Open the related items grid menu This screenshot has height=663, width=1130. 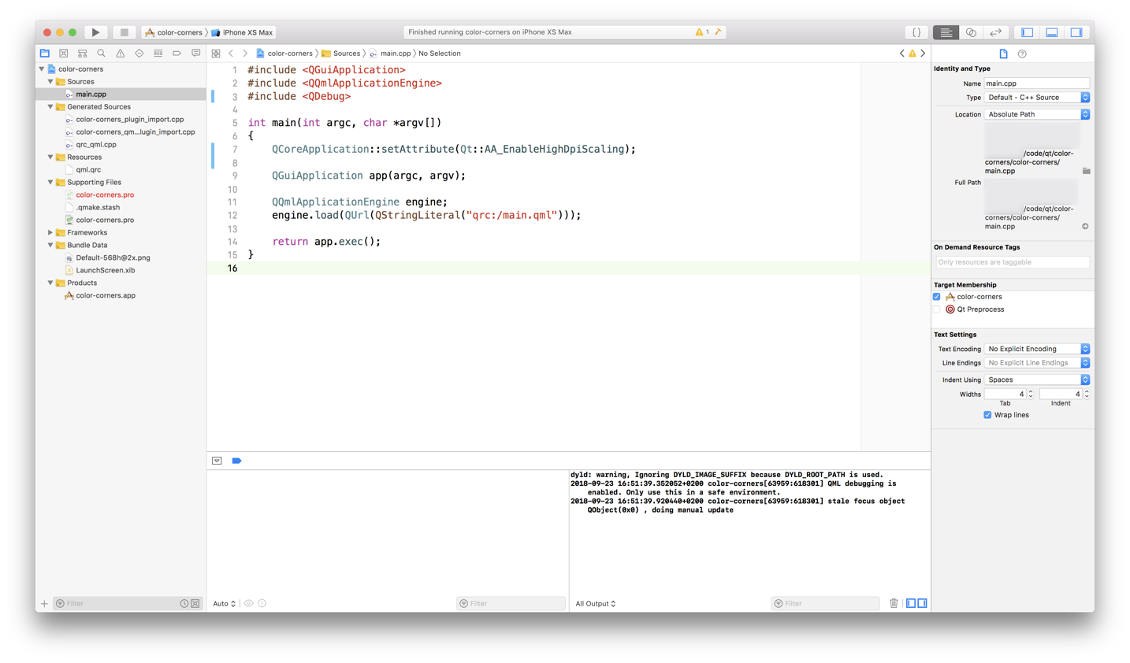[x=216, y=54]
